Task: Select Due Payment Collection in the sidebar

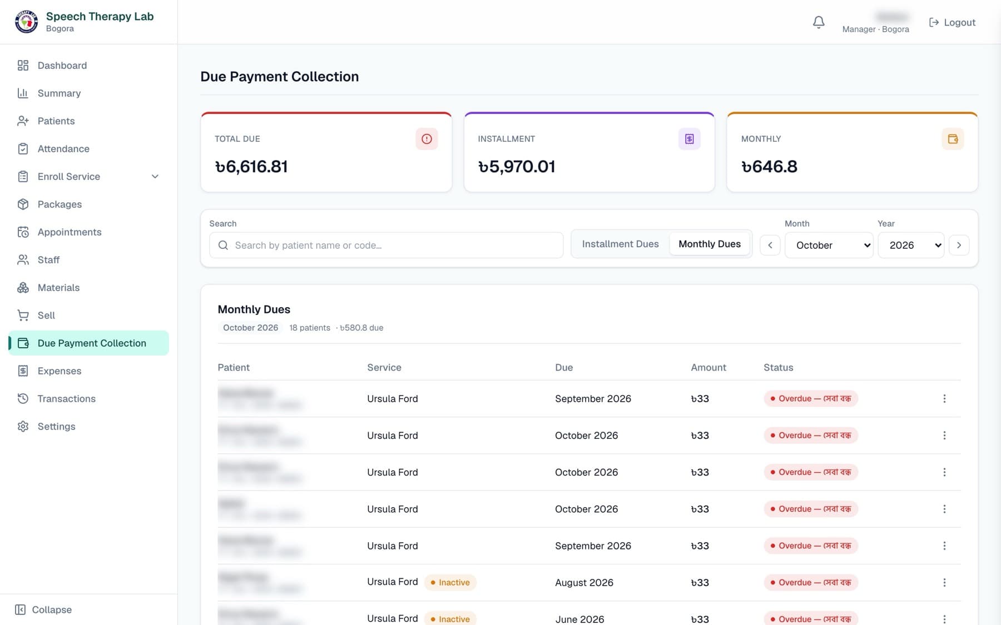Action: [89, 343]
